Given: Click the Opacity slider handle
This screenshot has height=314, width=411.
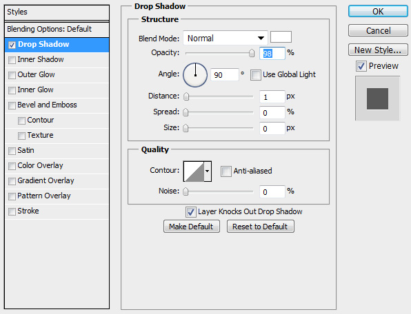Looking at the screenshot, I should point(252,53).
